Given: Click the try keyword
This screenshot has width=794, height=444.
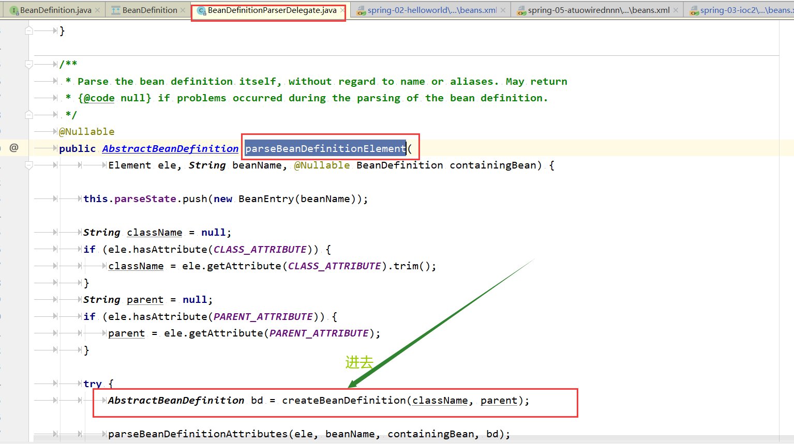Looking at the screenshot, I should tap(93, 384).
